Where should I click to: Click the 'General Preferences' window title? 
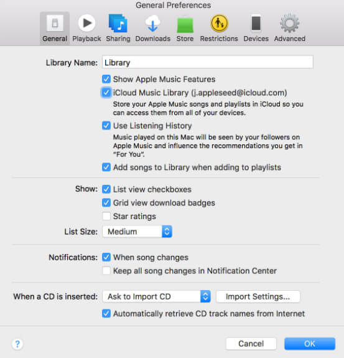point(173,5)
